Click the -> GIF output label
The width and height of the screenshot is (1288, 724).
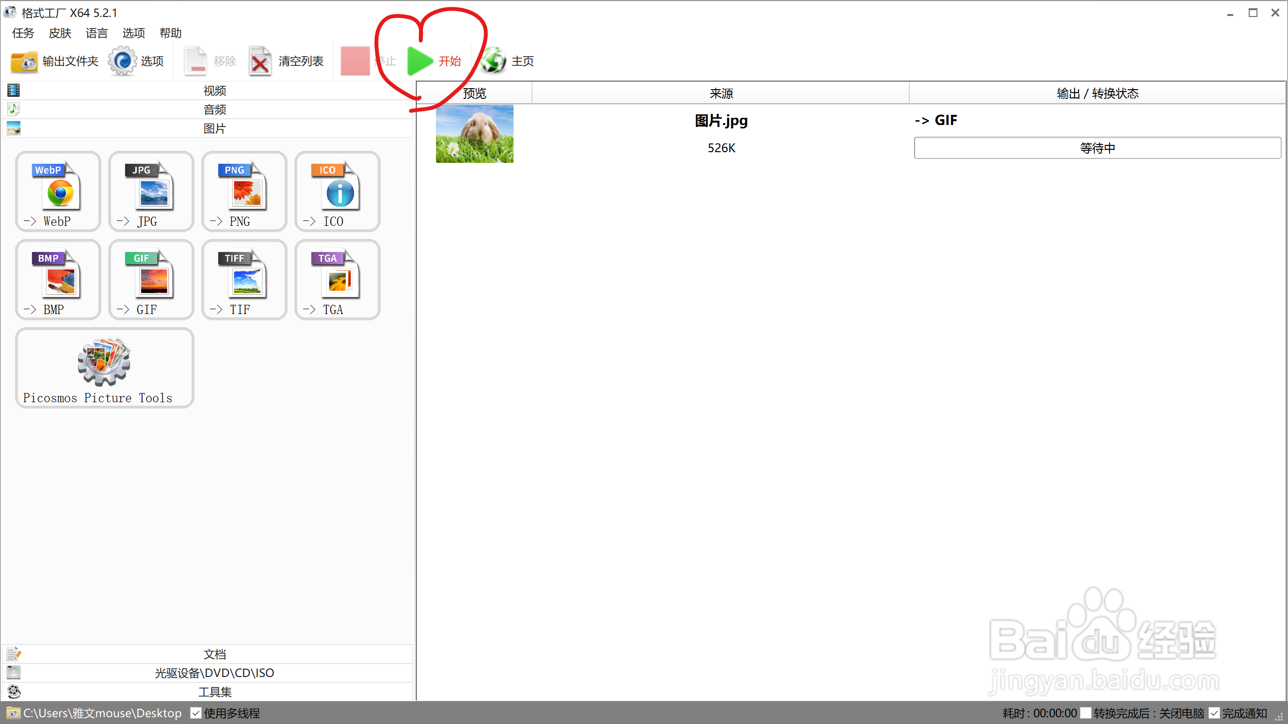tap(936, 120)
